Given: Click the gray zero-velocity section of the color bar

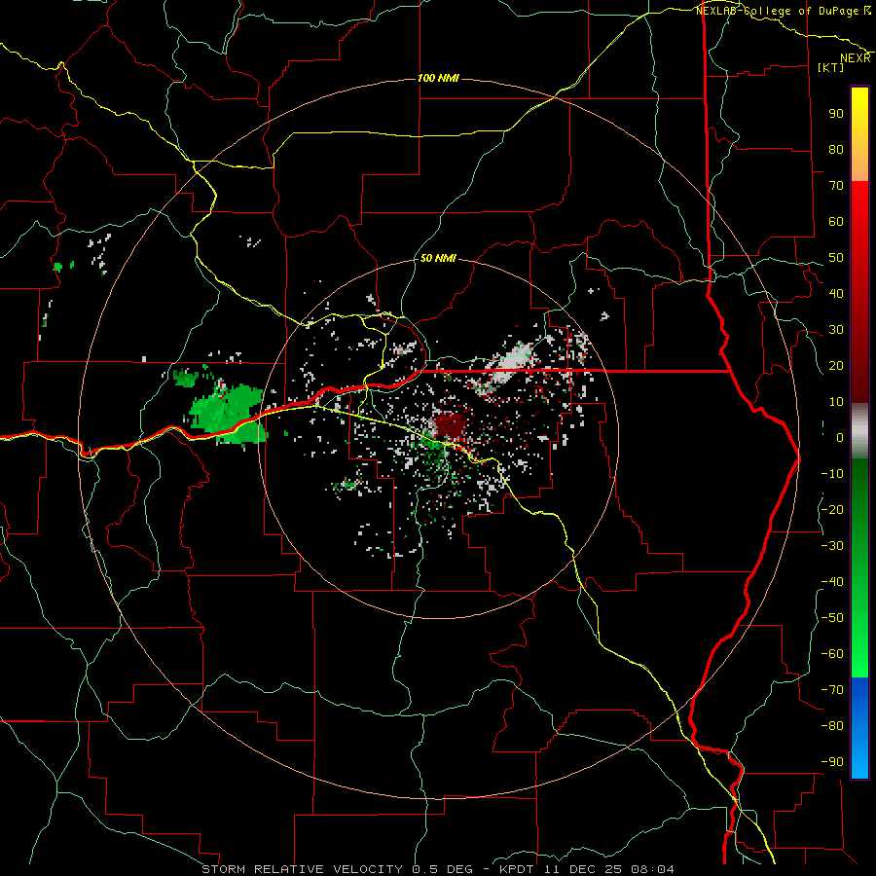Looking at the screenshot, I should (859, 431).
